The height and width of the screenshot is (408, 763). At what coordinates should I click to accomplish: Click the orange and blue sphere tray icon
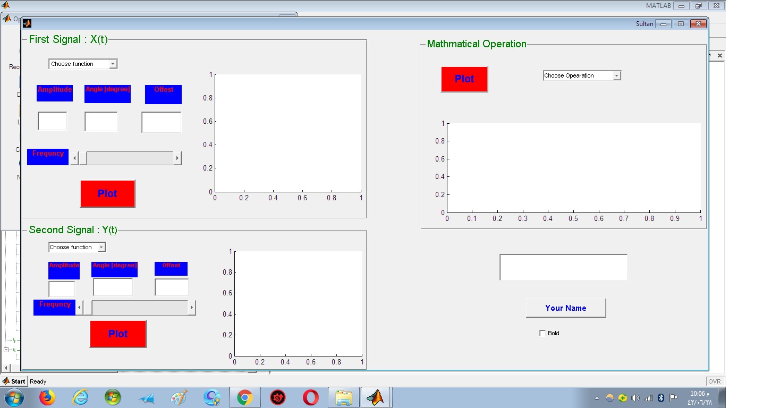(x=610, y=398)
